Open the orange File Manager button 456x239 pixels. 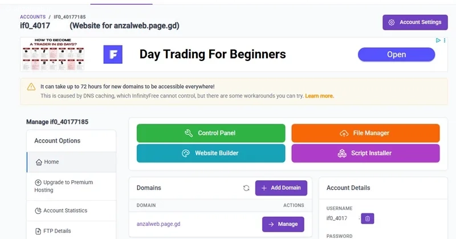click(x=365, y=133)
